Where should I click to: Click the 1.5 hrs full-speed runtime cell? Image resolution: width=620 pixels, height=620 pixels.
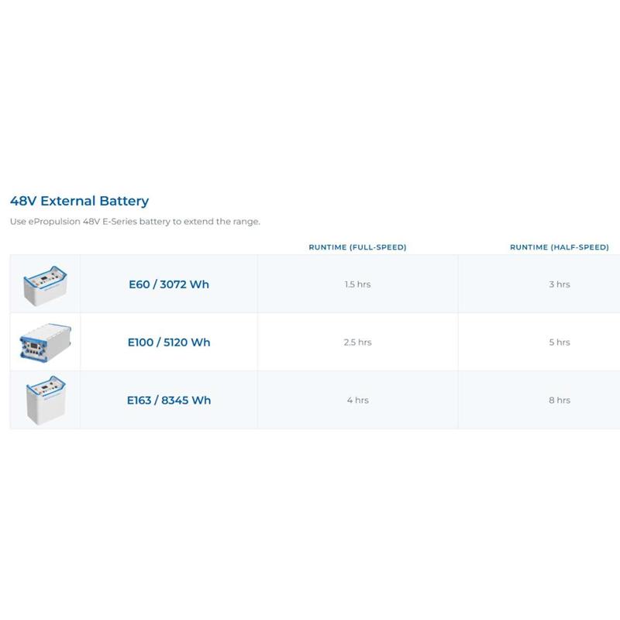click(x=357, y=284)
